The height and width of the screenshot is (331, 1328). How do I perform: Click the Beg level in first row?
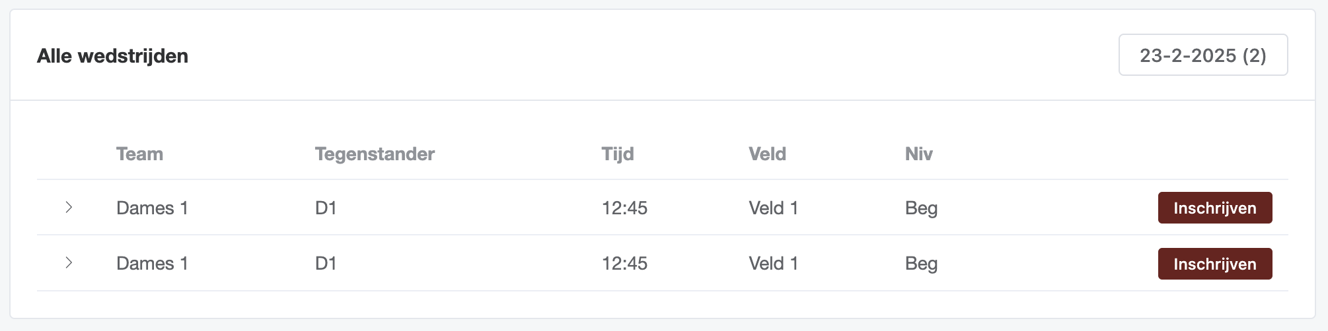click(x=921, y=208)
